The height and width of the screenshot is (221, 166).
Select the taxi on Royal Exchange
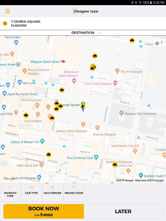point(49,155)
